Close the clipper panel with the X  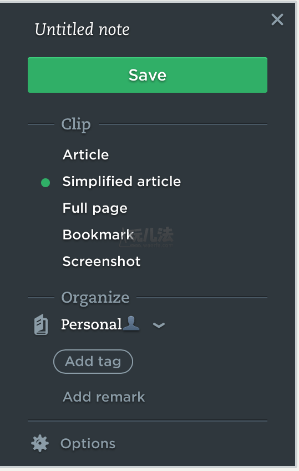coord(277,20)
